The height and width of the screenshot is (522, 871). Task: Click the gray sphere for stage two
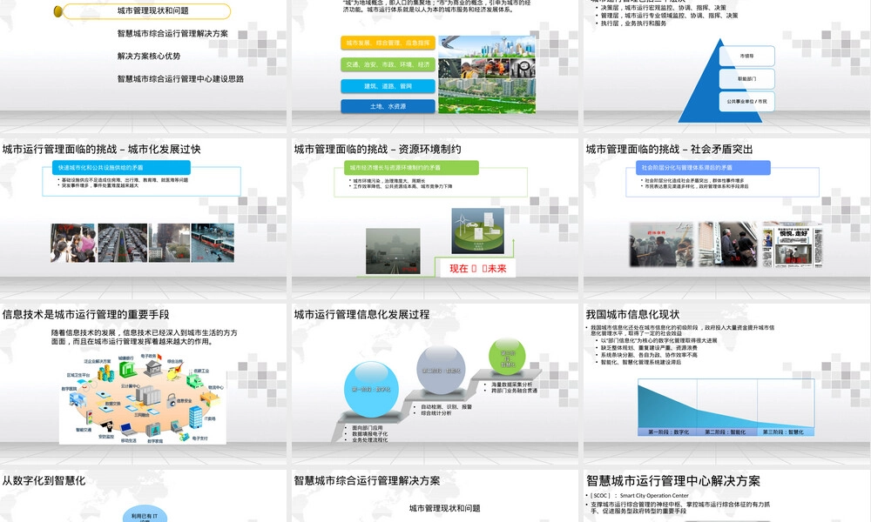(x=441, y=370)
